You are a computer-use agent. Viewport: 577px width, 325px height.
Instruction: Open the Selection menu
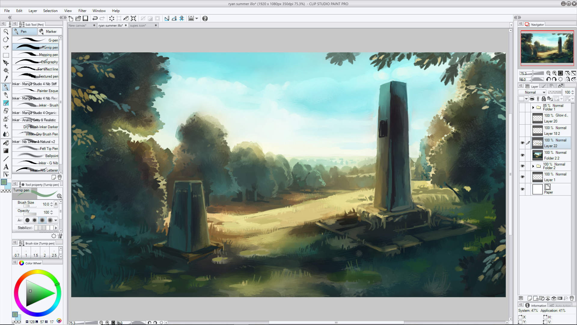pos(50,11)
